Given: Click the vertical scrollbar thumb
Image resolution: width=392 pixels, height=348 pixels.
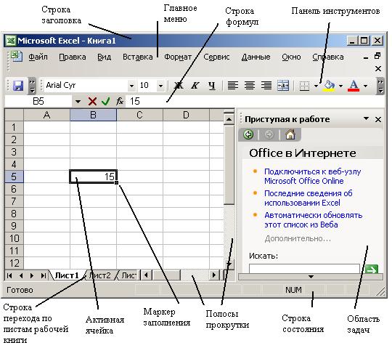Looking at the screenshot, I should 229,165.
